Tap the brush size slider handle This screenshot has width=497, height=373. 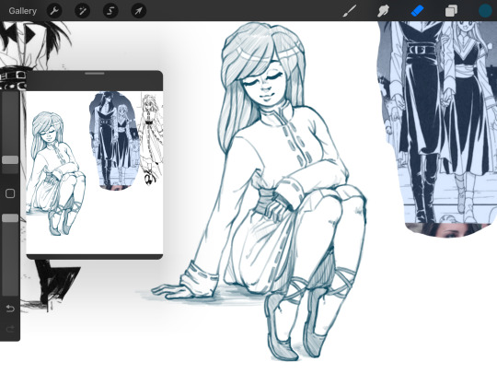pos(10,160)
